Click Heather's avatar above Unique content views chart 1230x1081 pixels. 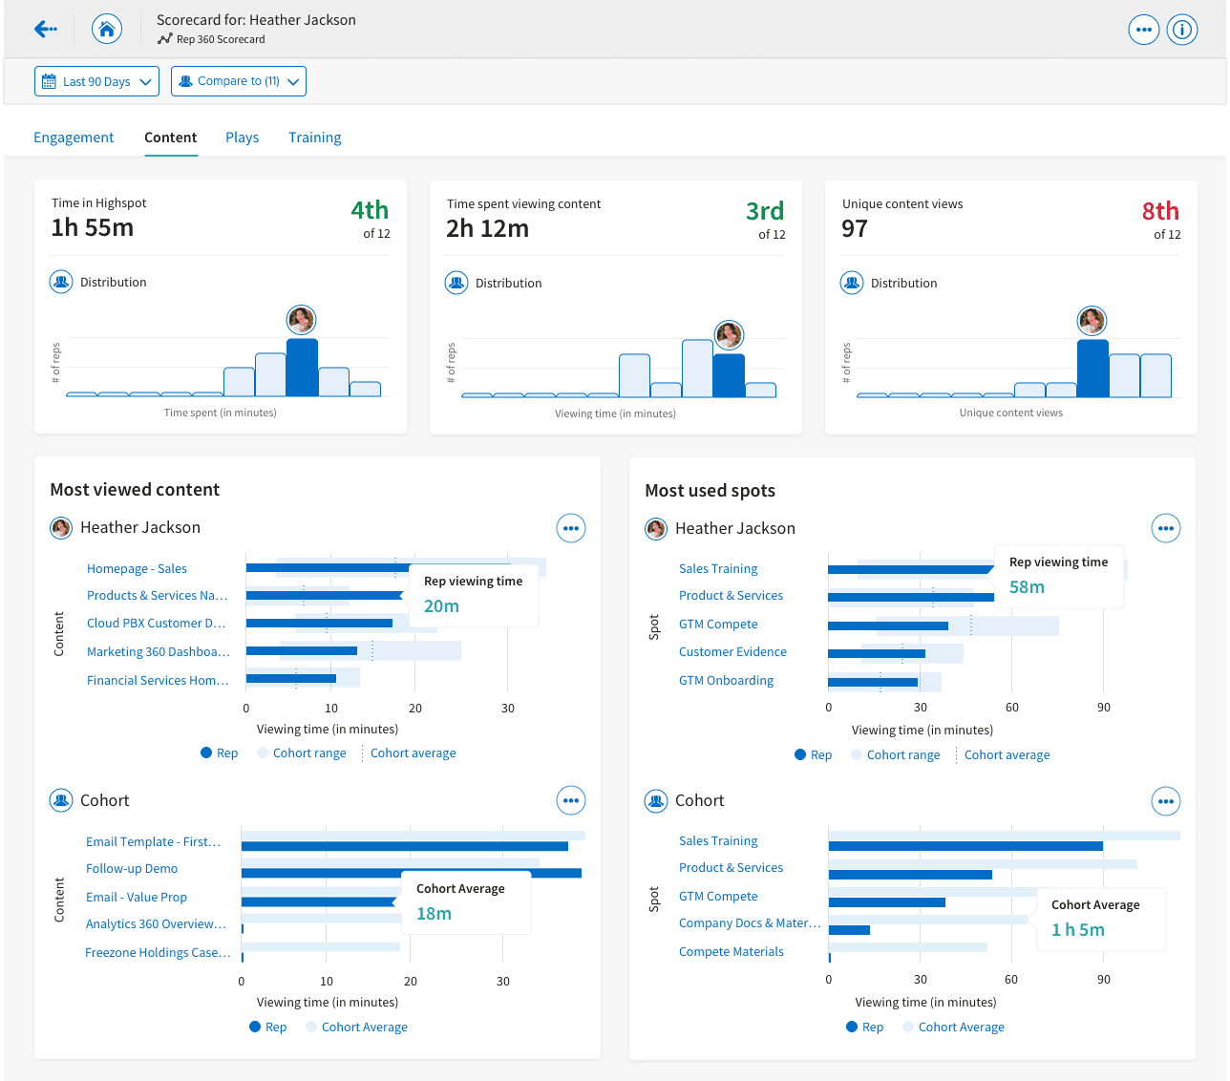(1092, 321)
